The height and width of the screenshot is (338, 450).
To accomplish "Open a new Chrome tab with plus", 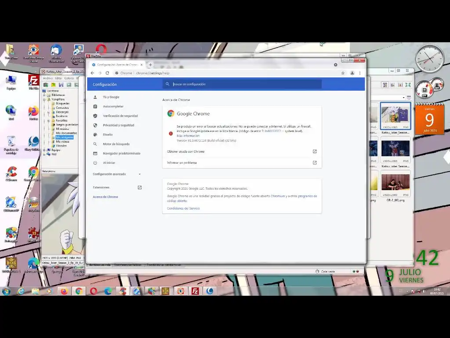I will pos(150,65).
